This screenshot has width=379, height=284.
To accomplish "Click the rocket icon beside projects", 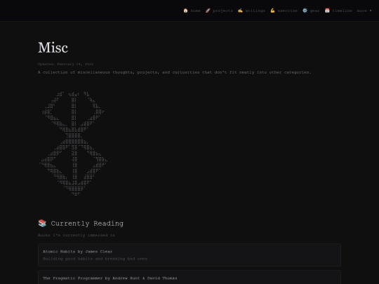I will click(208, 11).
